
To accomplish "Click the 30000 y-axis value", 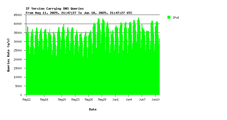I will (x=18, y=42).
